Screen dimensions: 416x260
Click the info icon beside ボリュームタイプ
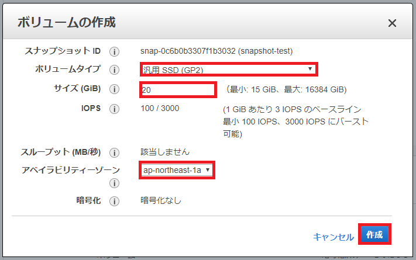pyautogui.click(x=114, y=70)
